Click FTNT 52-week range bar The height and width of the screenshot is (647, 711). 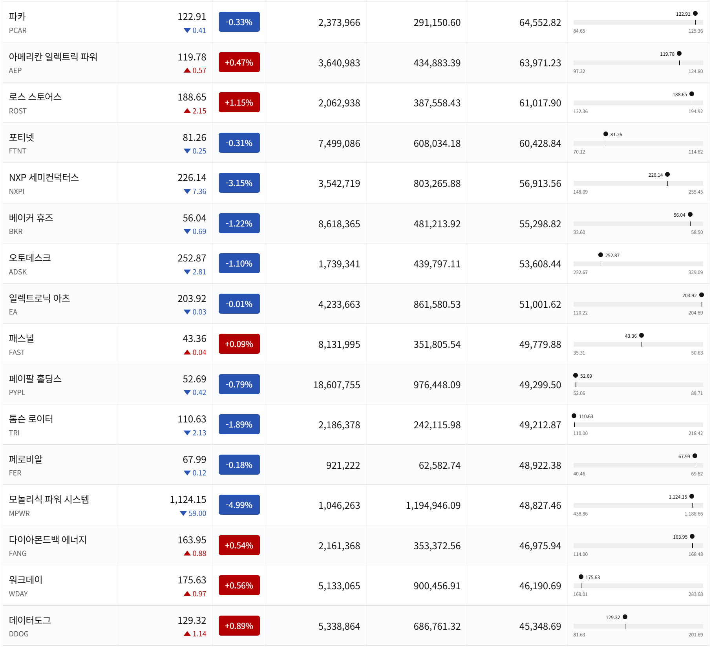(x=638, y=143)
